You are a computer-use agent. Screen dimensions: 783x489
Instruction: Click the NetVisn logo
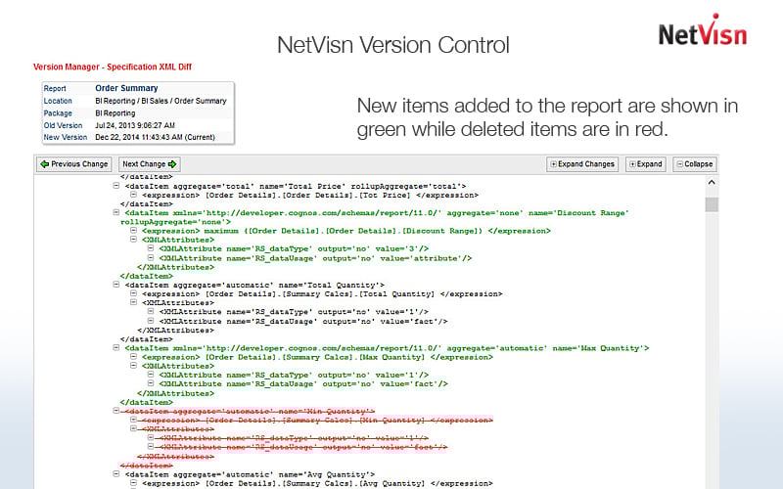(x=703, y=30)
